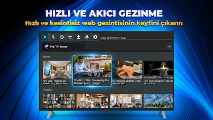213x120 pixels.
Task: Open bookmarks star icon
Action: pos(70,37)
